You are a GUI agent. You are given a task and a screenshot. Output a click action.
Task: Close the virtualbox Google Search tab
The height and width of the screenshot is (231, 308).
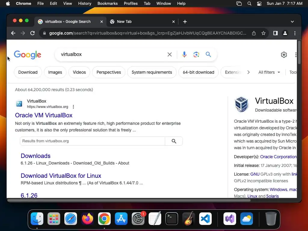102,22
